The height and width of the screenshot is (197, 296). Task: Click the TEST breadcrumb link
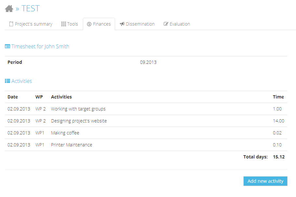coord(31,8)
